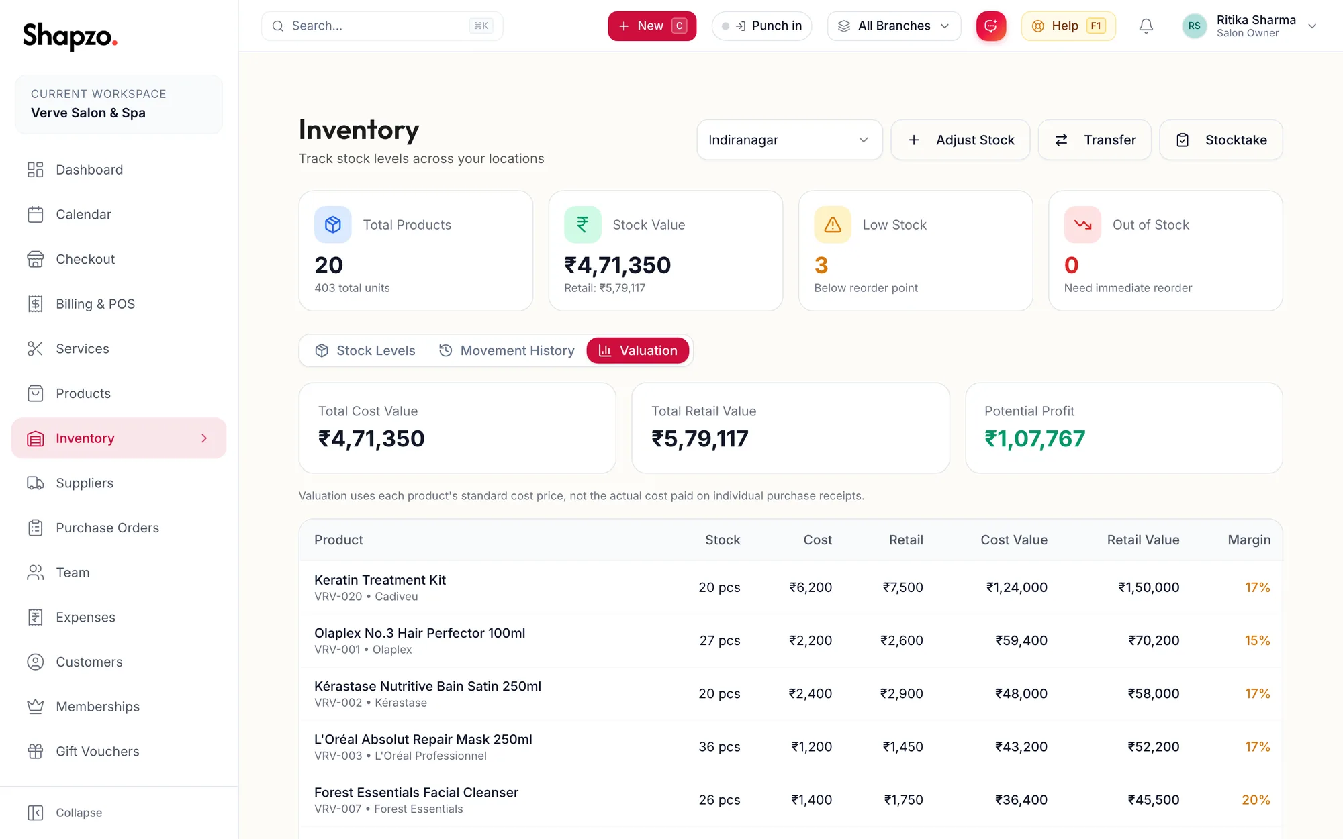Click the Cost Value column header
The height and width of the screenshot is (839, 1343).
pyautogui.click(x=1014, y=540)
